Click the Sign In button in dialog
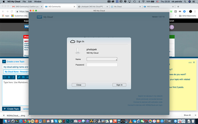198x124 pixels. click(x=119, y=85)
